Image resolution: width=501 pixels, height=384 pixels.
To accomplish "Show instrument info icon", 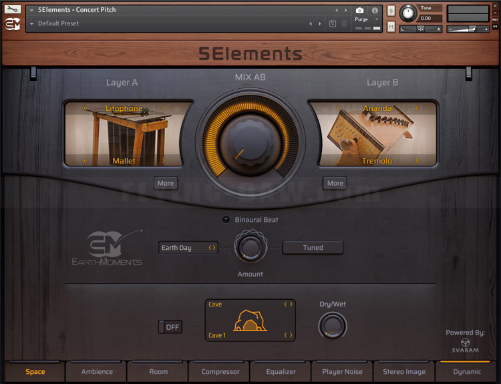I will pyautogui.click(x=375, y=10).
